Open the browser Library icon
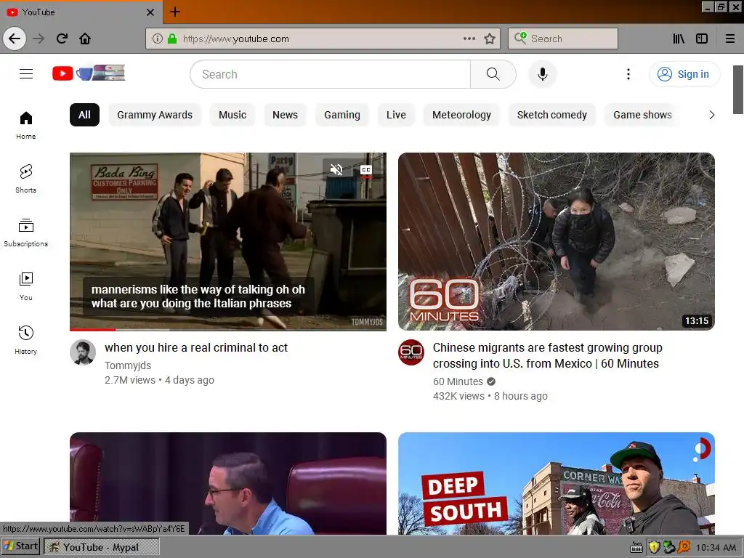 679,39
